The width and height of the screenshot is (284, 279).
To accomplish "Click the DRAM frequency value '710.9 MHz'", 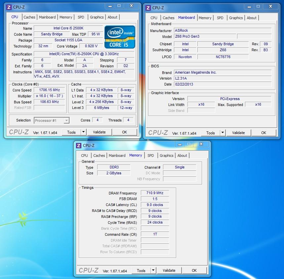I will click(155, 193).
